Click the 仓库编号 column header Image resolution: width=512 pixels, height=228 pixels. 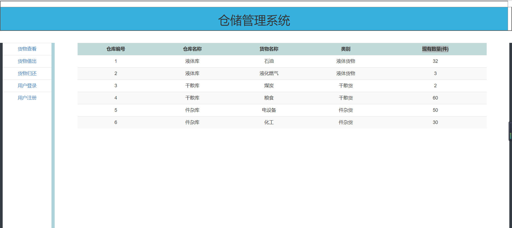point(115,49)
